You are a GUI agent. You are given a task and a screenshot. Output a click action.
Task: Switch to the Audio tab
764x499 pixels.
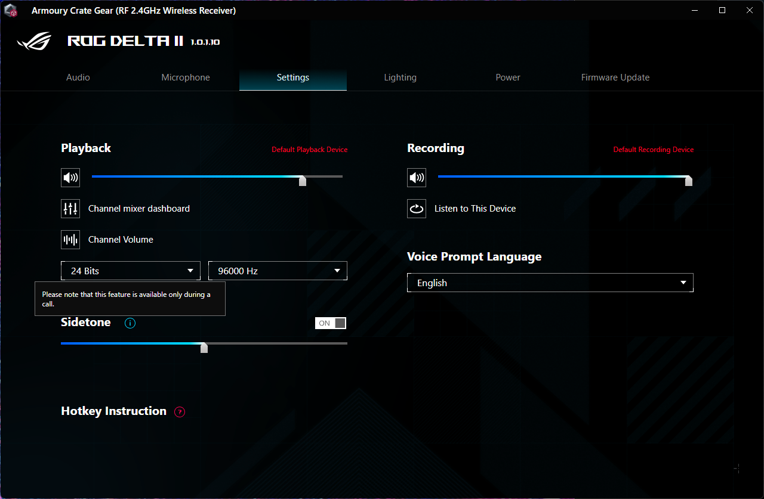tap(78, 78)
